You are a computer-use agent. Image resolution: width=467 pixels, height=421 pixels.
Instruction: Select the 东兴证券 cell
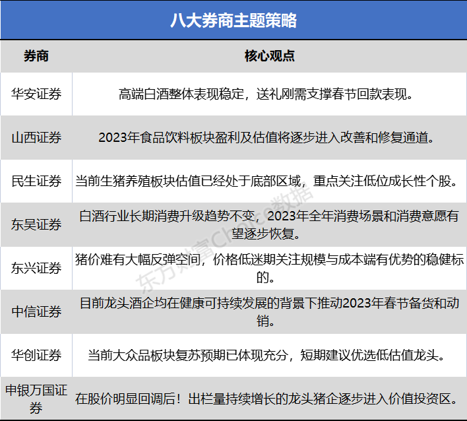coord(36,268)
